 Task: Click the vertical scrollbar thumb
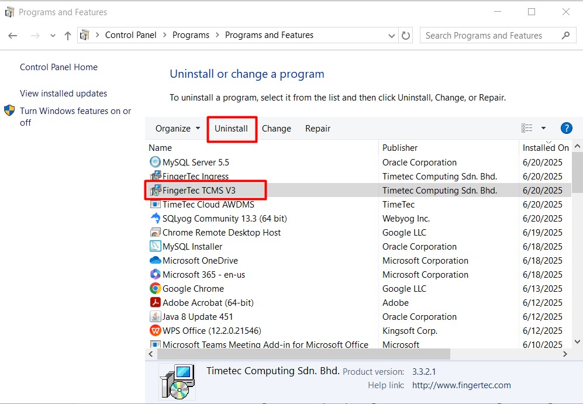click(x=577, y=172)
